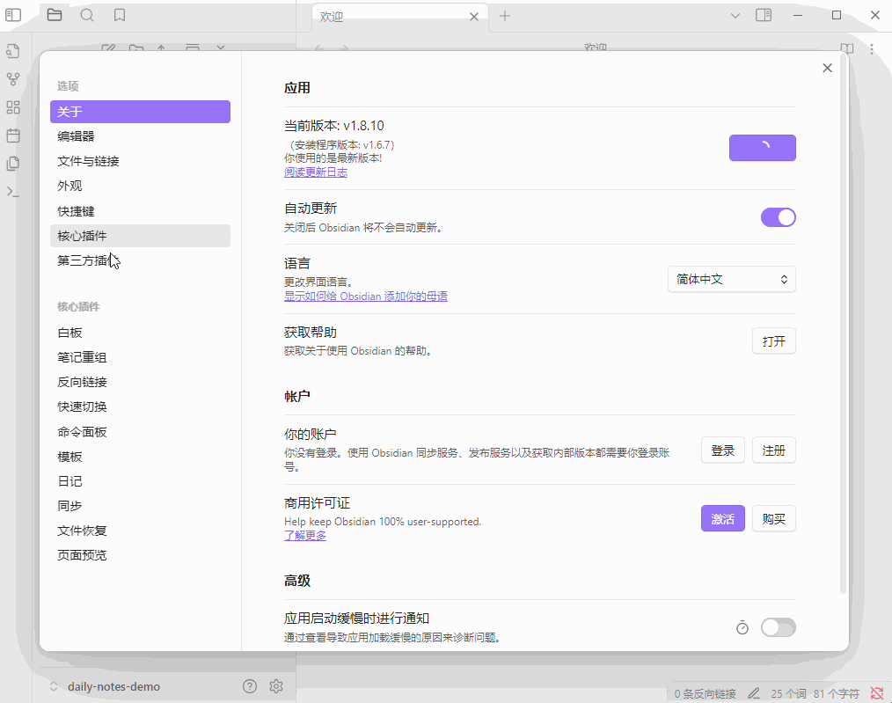The height and width of the screenshot is (703, 892).
Task: Click the sync status icon in status bar
Action: point(877,693)
